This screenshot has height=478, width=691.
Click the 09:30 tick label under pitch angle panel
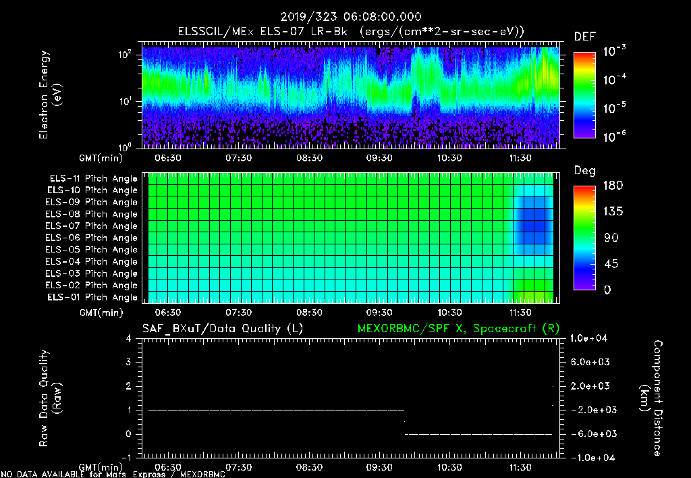(x=379, y=313)
